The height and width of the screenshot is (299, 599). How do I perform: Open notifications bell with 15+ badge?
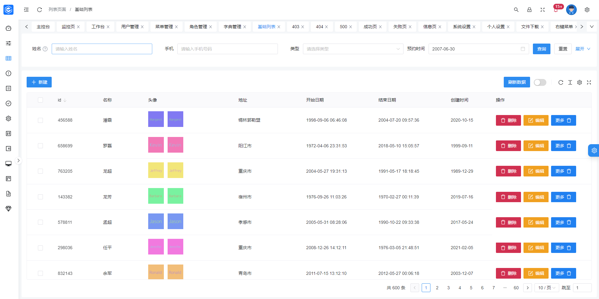click(556, 10)
